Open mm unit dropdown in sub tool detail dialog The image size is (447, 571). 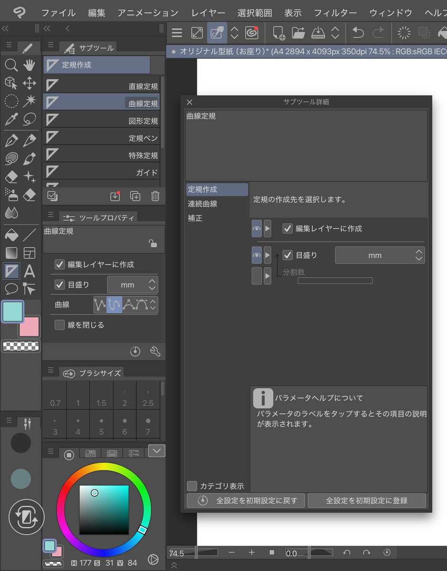380,255
